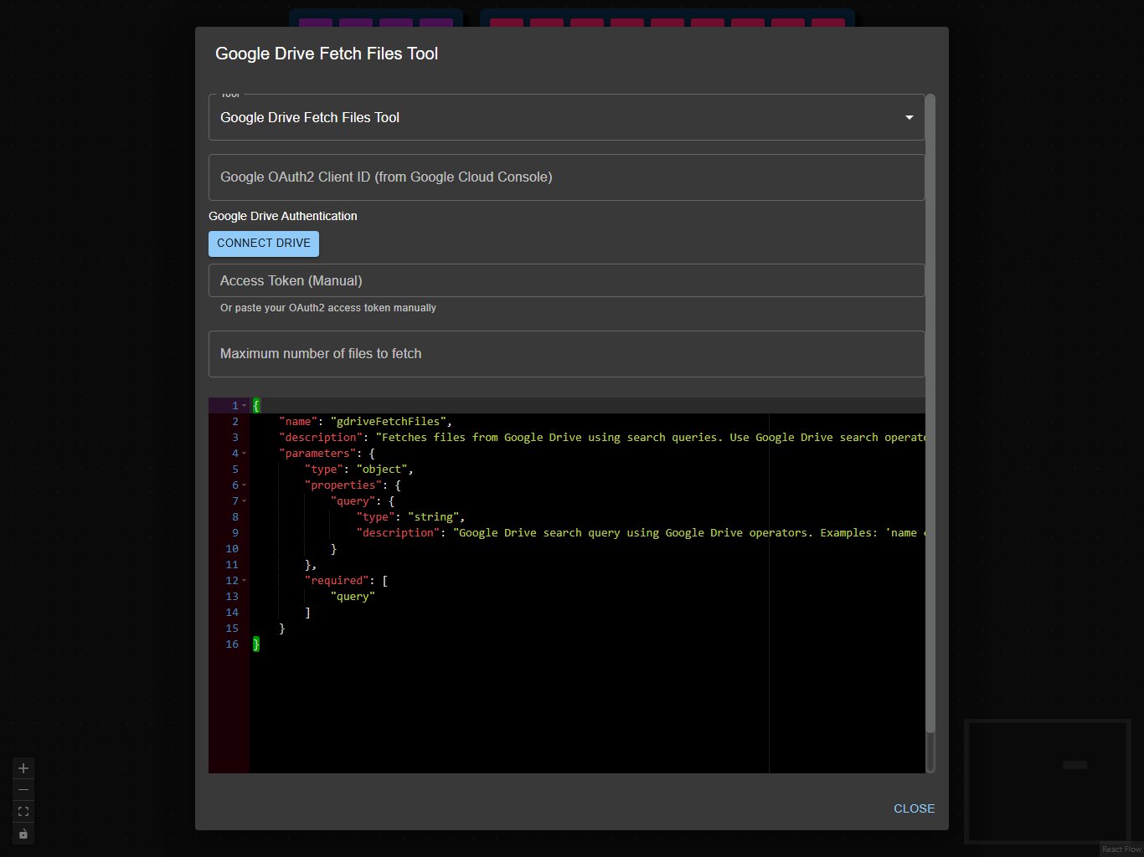Collapse the properties fold at line 6

click(245, 485)
